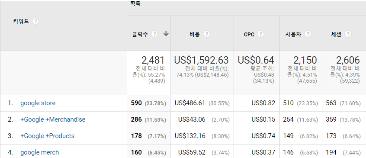Open the google merch keyword link
Screen dimensions: 366x158
(x=40, y=152)
